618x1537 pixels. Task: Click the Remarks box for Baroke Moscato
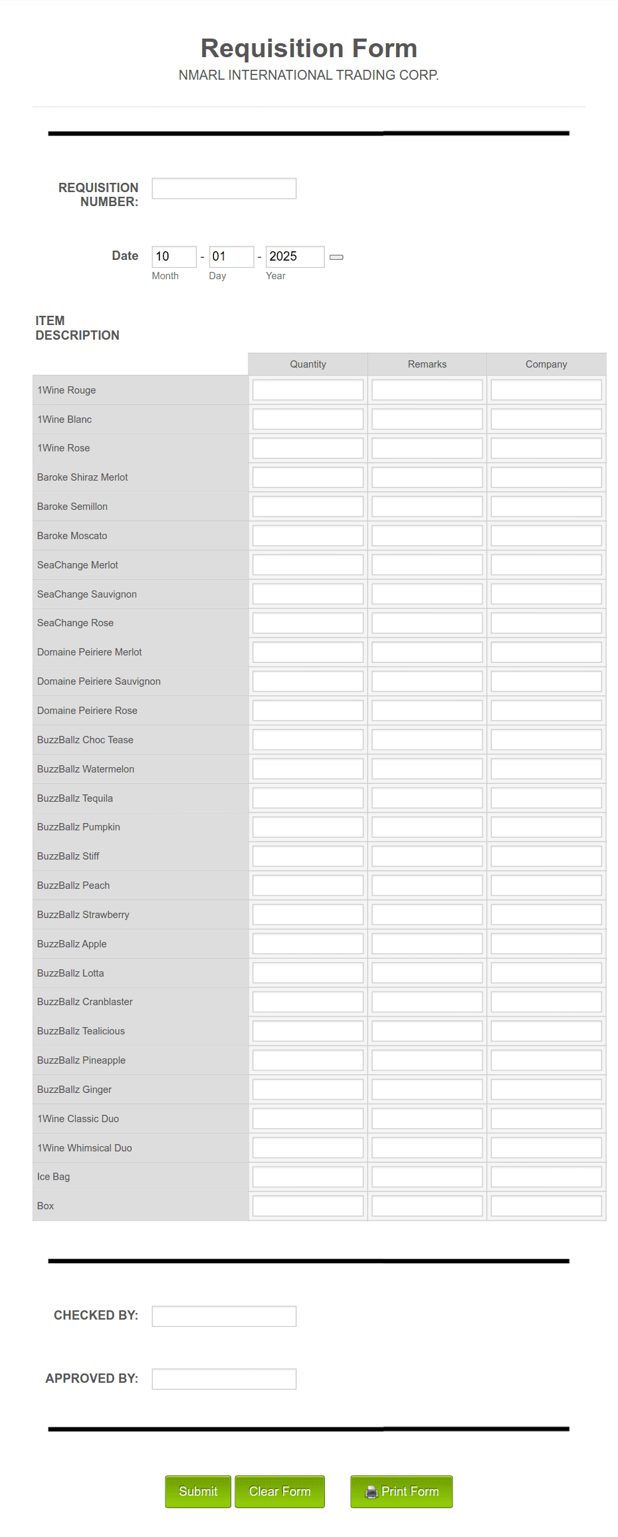click(426, 534)
